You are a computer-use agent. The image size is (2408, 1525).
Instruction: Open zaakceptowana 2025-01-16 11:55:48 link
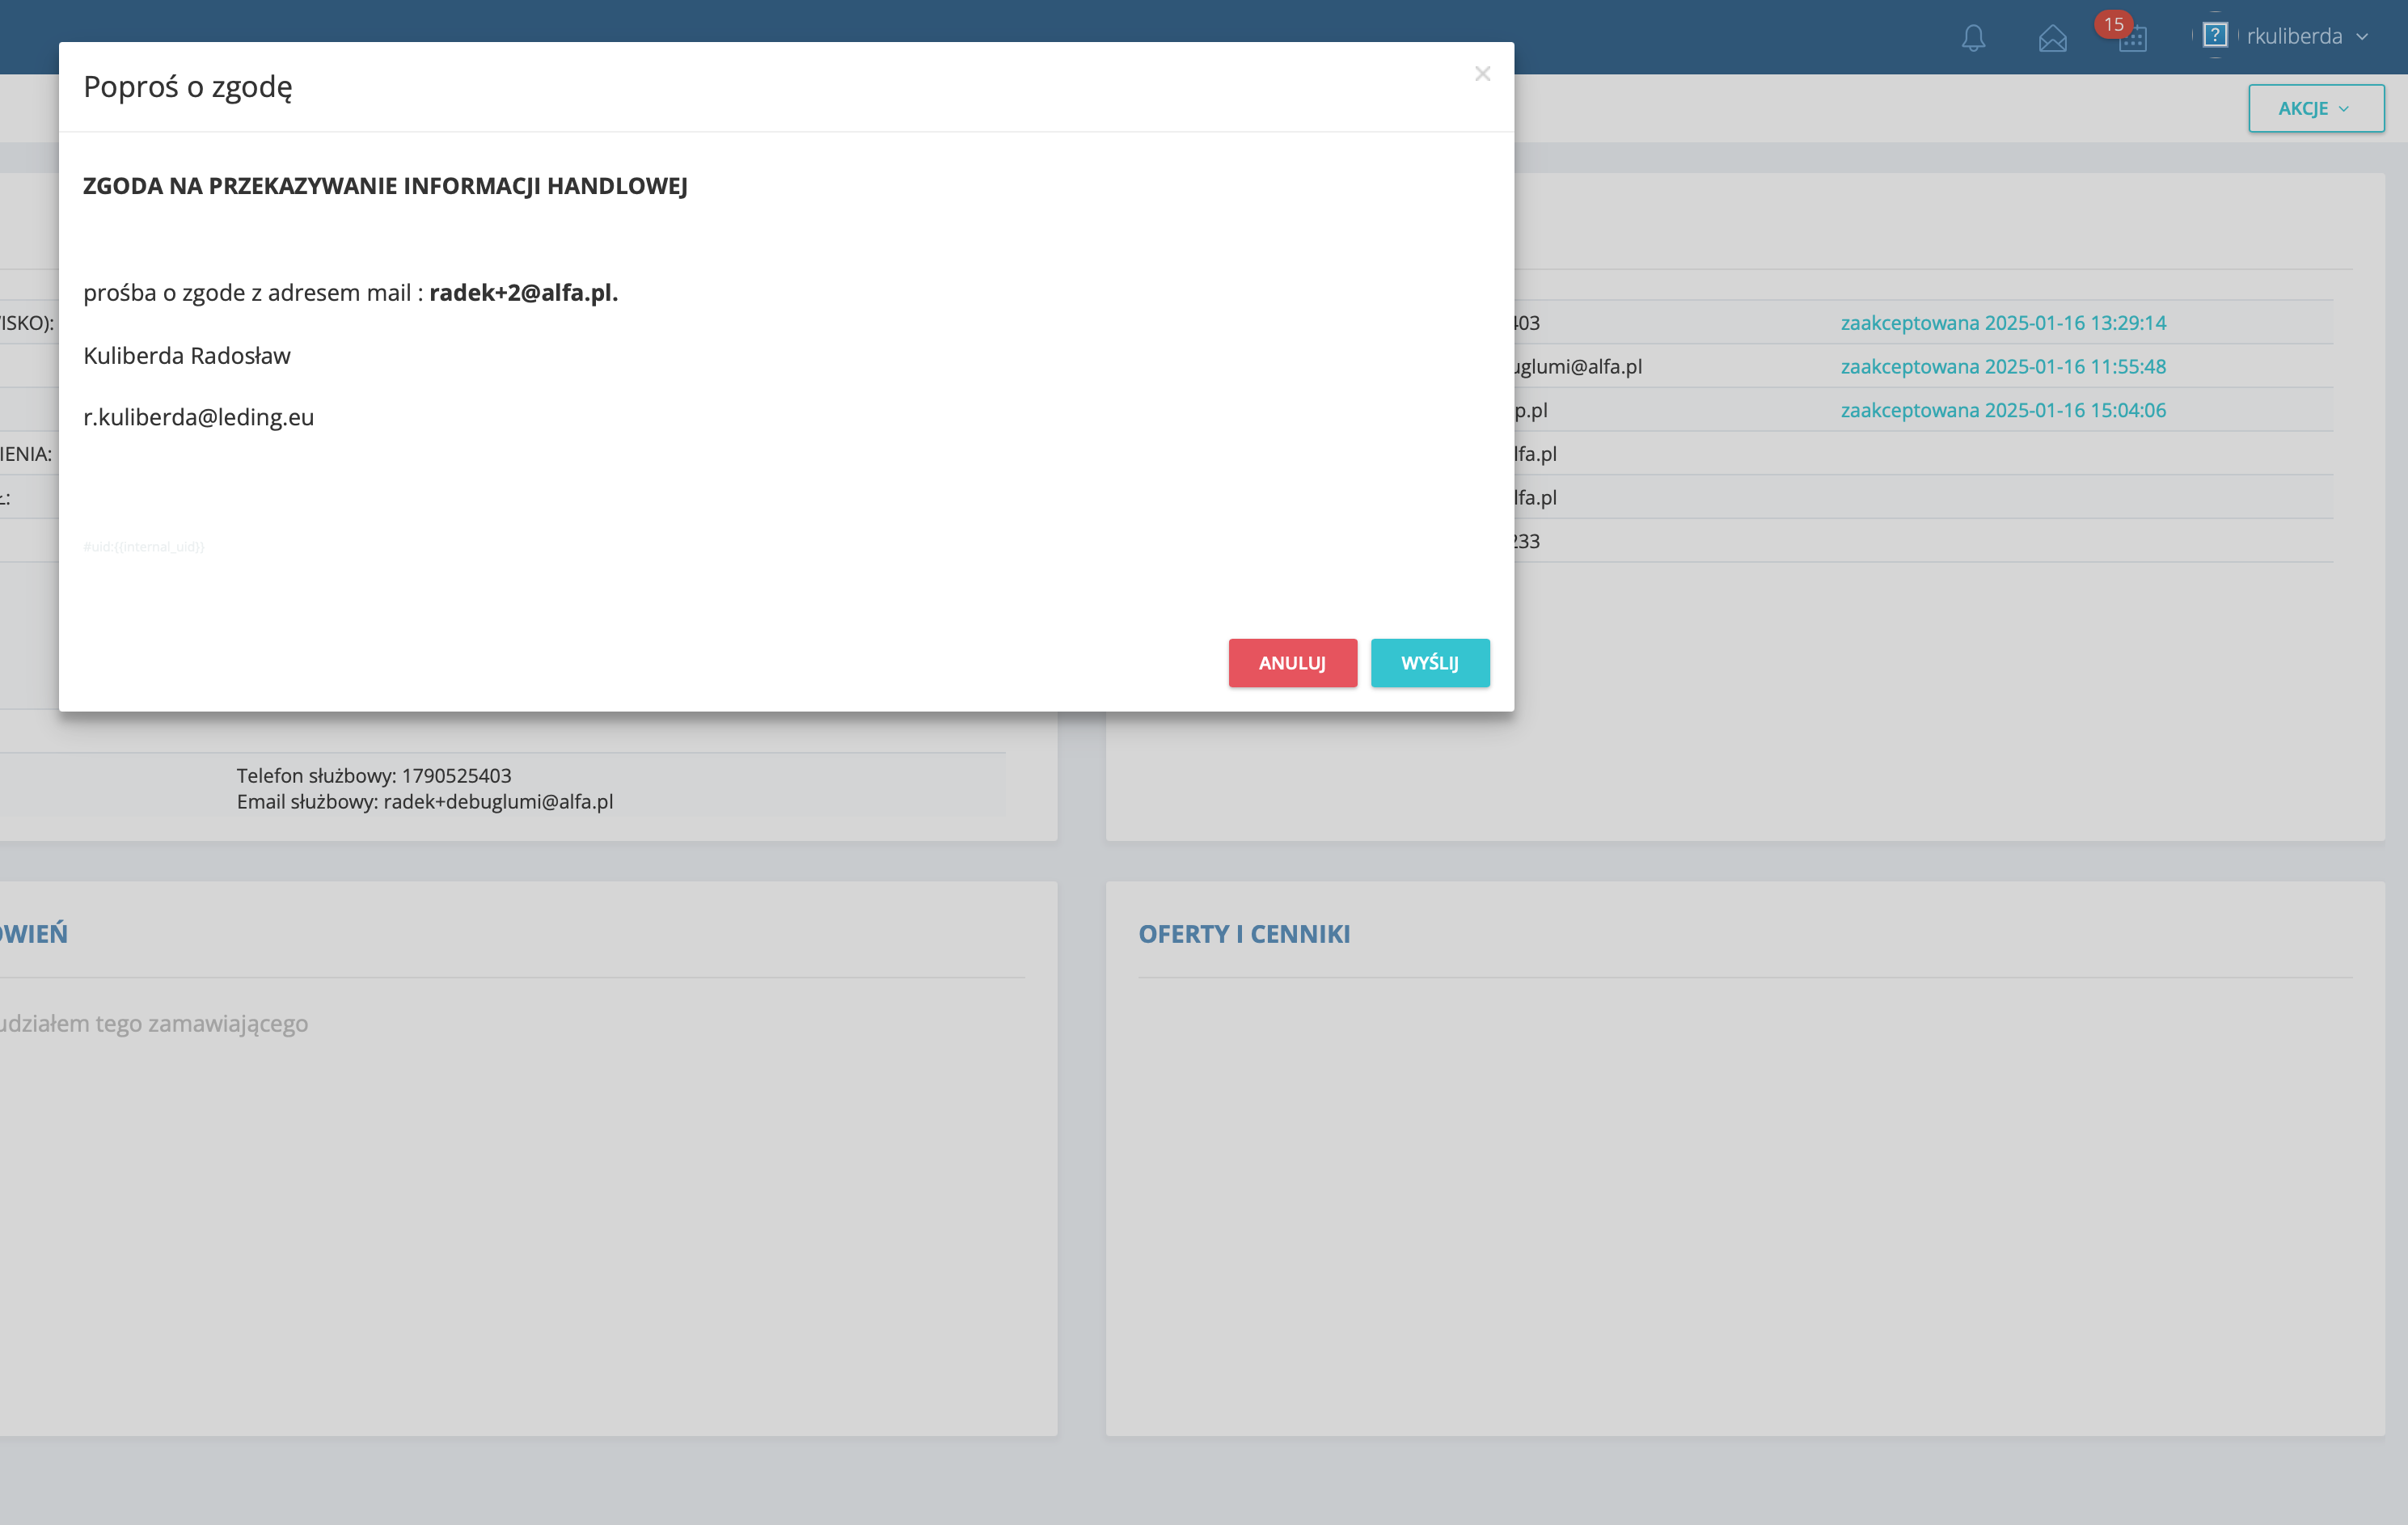pos(2003,366)
